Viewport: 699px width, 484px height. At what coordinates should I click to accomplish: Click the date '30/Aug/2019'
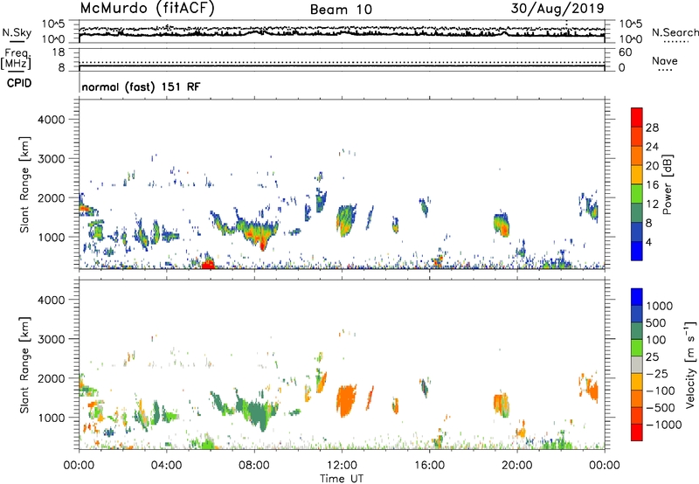click(x=557, y=9)
